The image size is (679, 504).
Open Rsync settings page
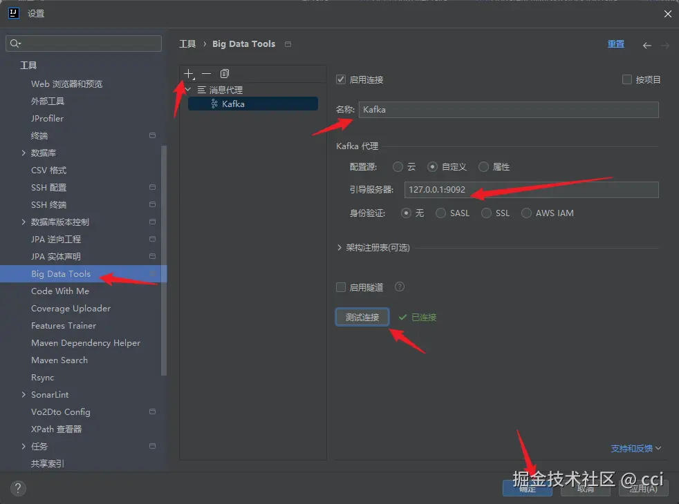[42, 378]
